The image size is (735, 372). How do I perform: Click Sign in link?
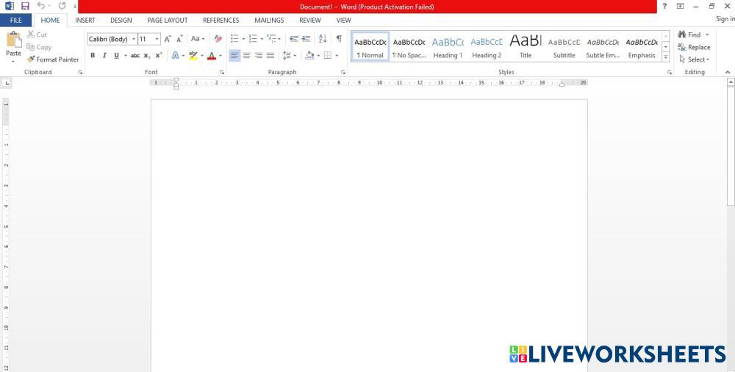725,19
